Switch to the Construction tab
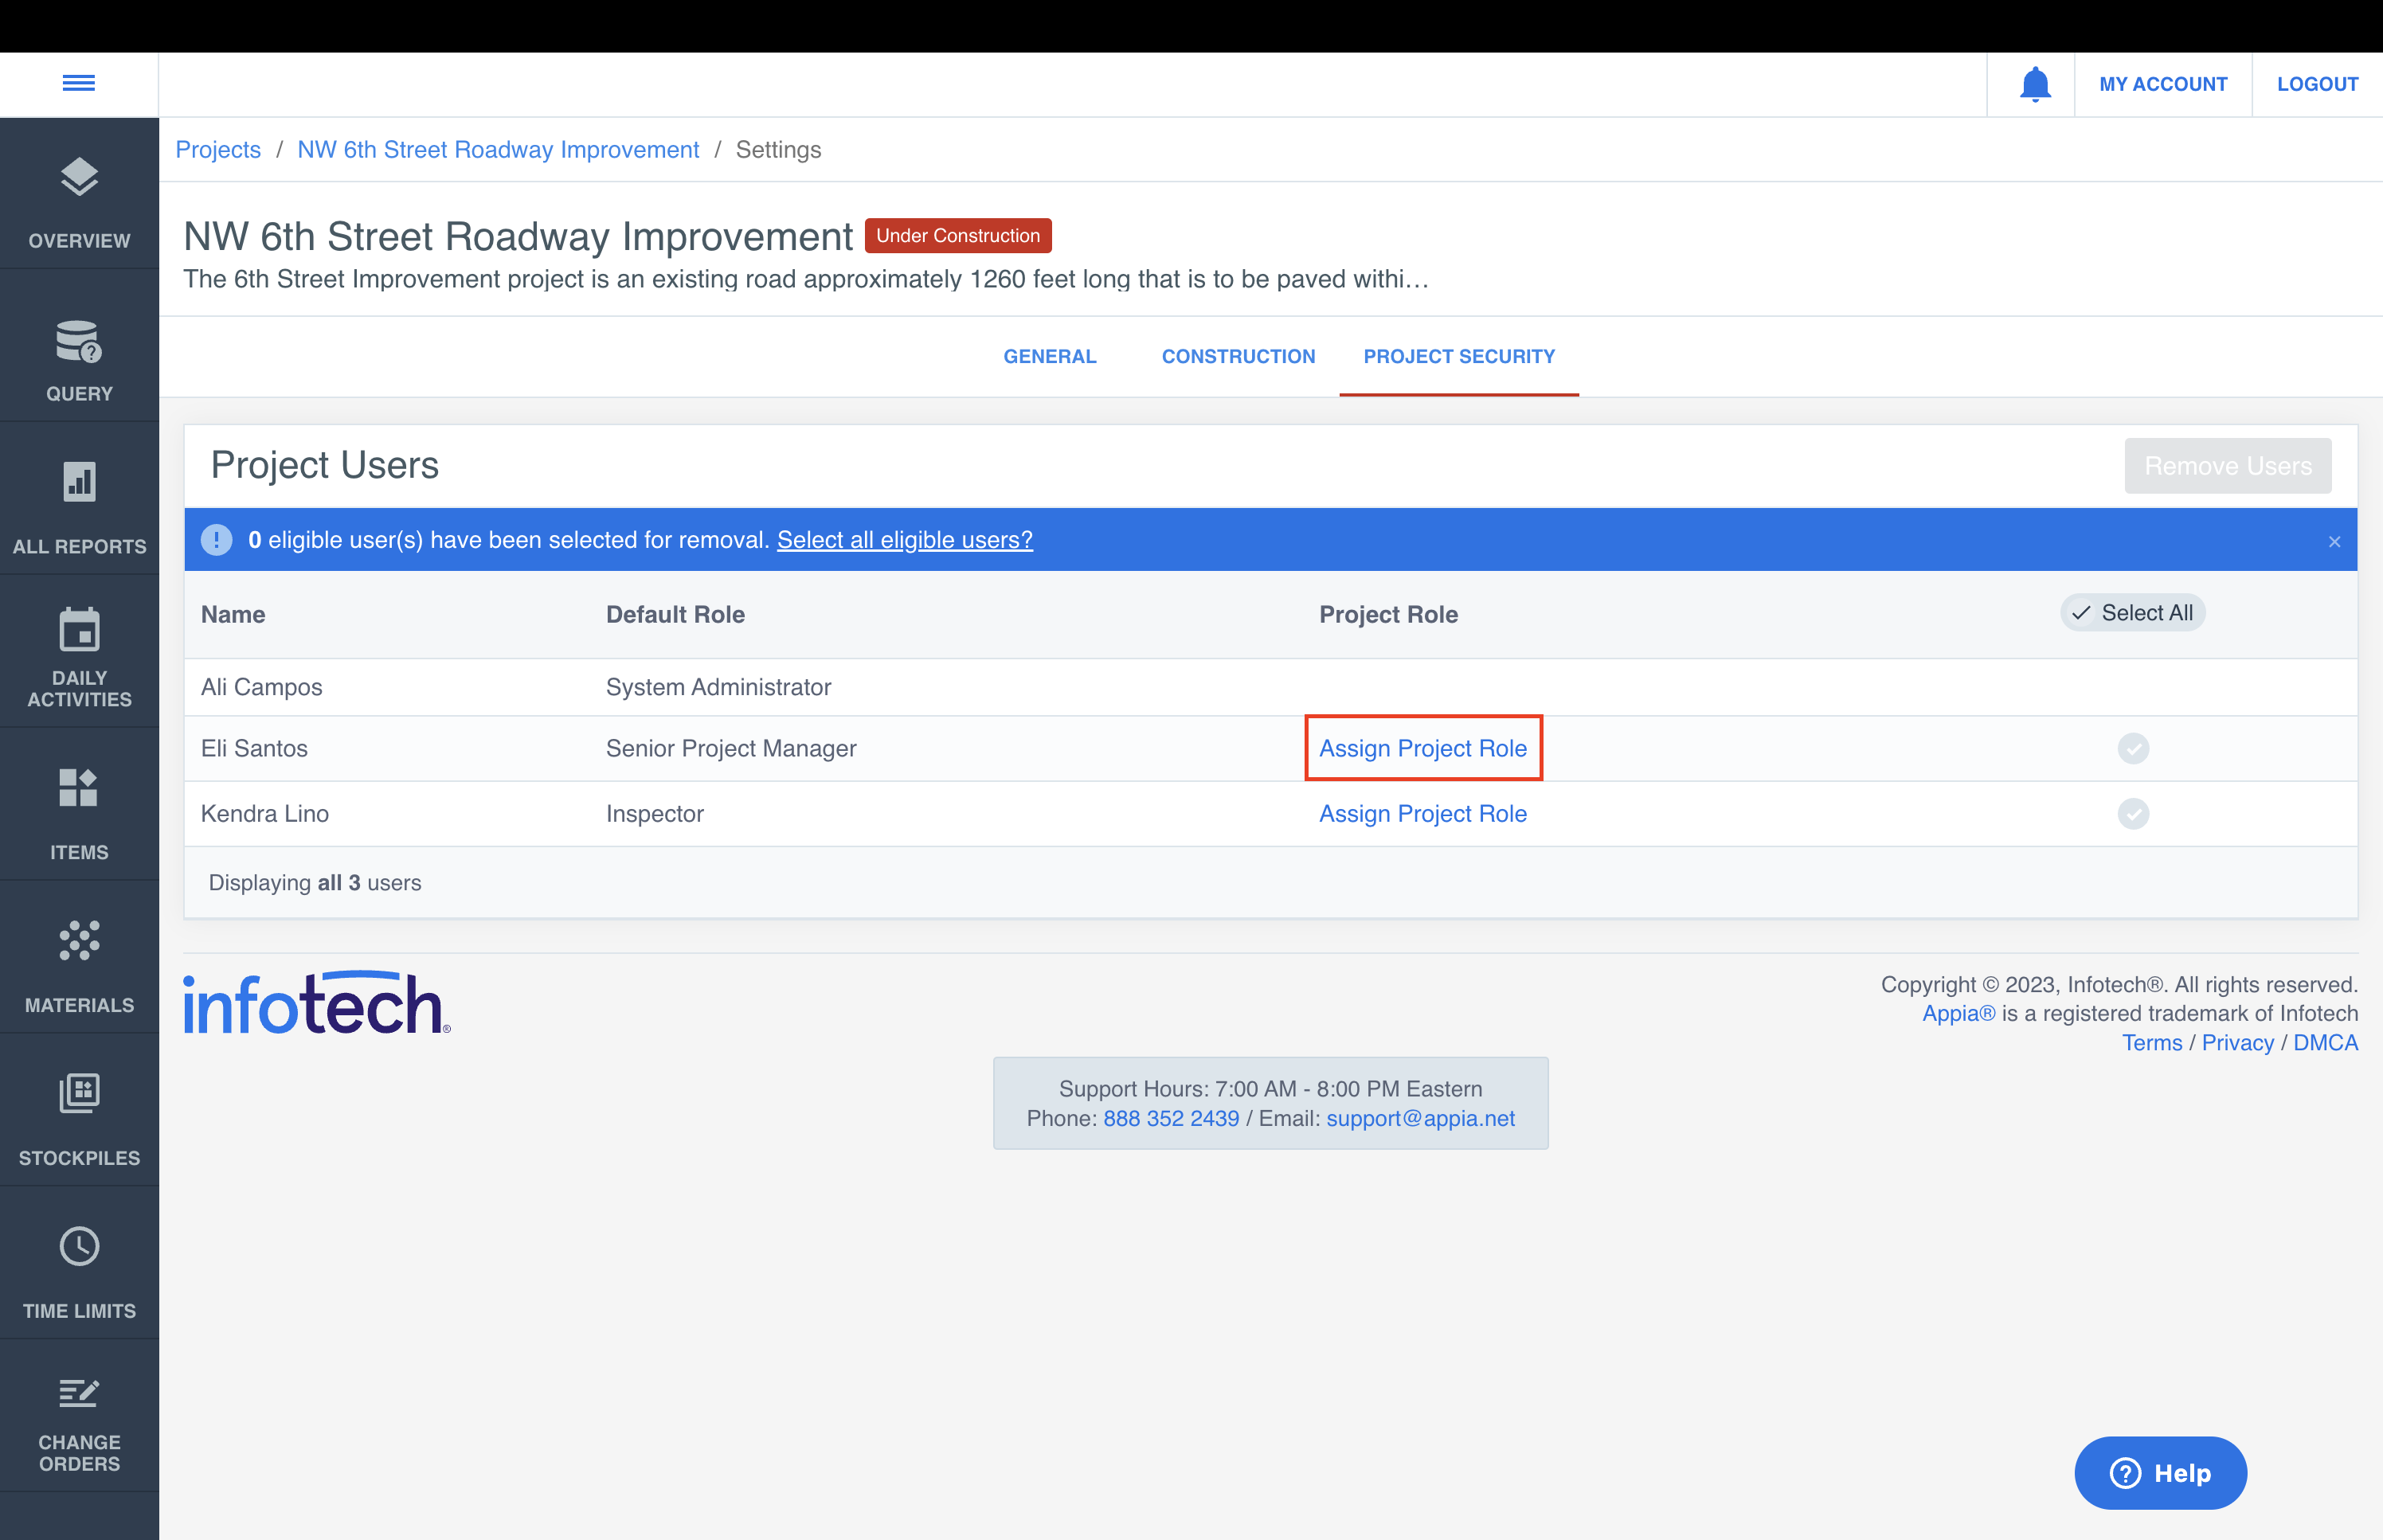Image resolution: width=2383 pixels, height=1540 pixels. tap(1237, 356)
